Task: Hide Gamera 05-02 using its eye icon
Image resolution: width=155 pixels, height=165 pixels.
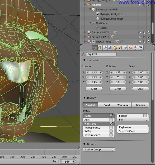Action: coord(140,32)
